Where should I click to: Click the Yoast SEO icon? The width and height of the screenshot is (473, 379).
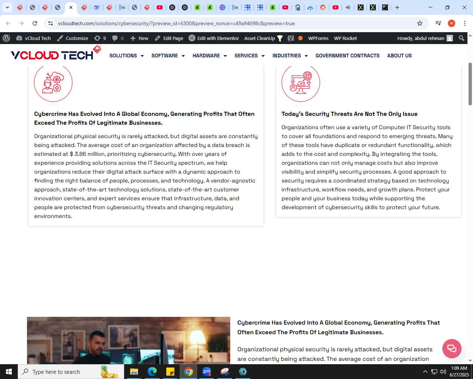(291, 38)
